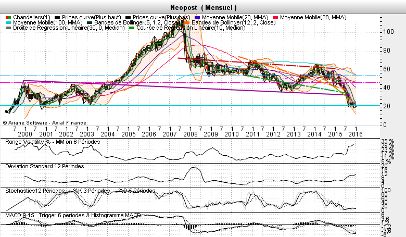Click the 100 value on price axis
This screenshot has height=237, width=406.
386,32
